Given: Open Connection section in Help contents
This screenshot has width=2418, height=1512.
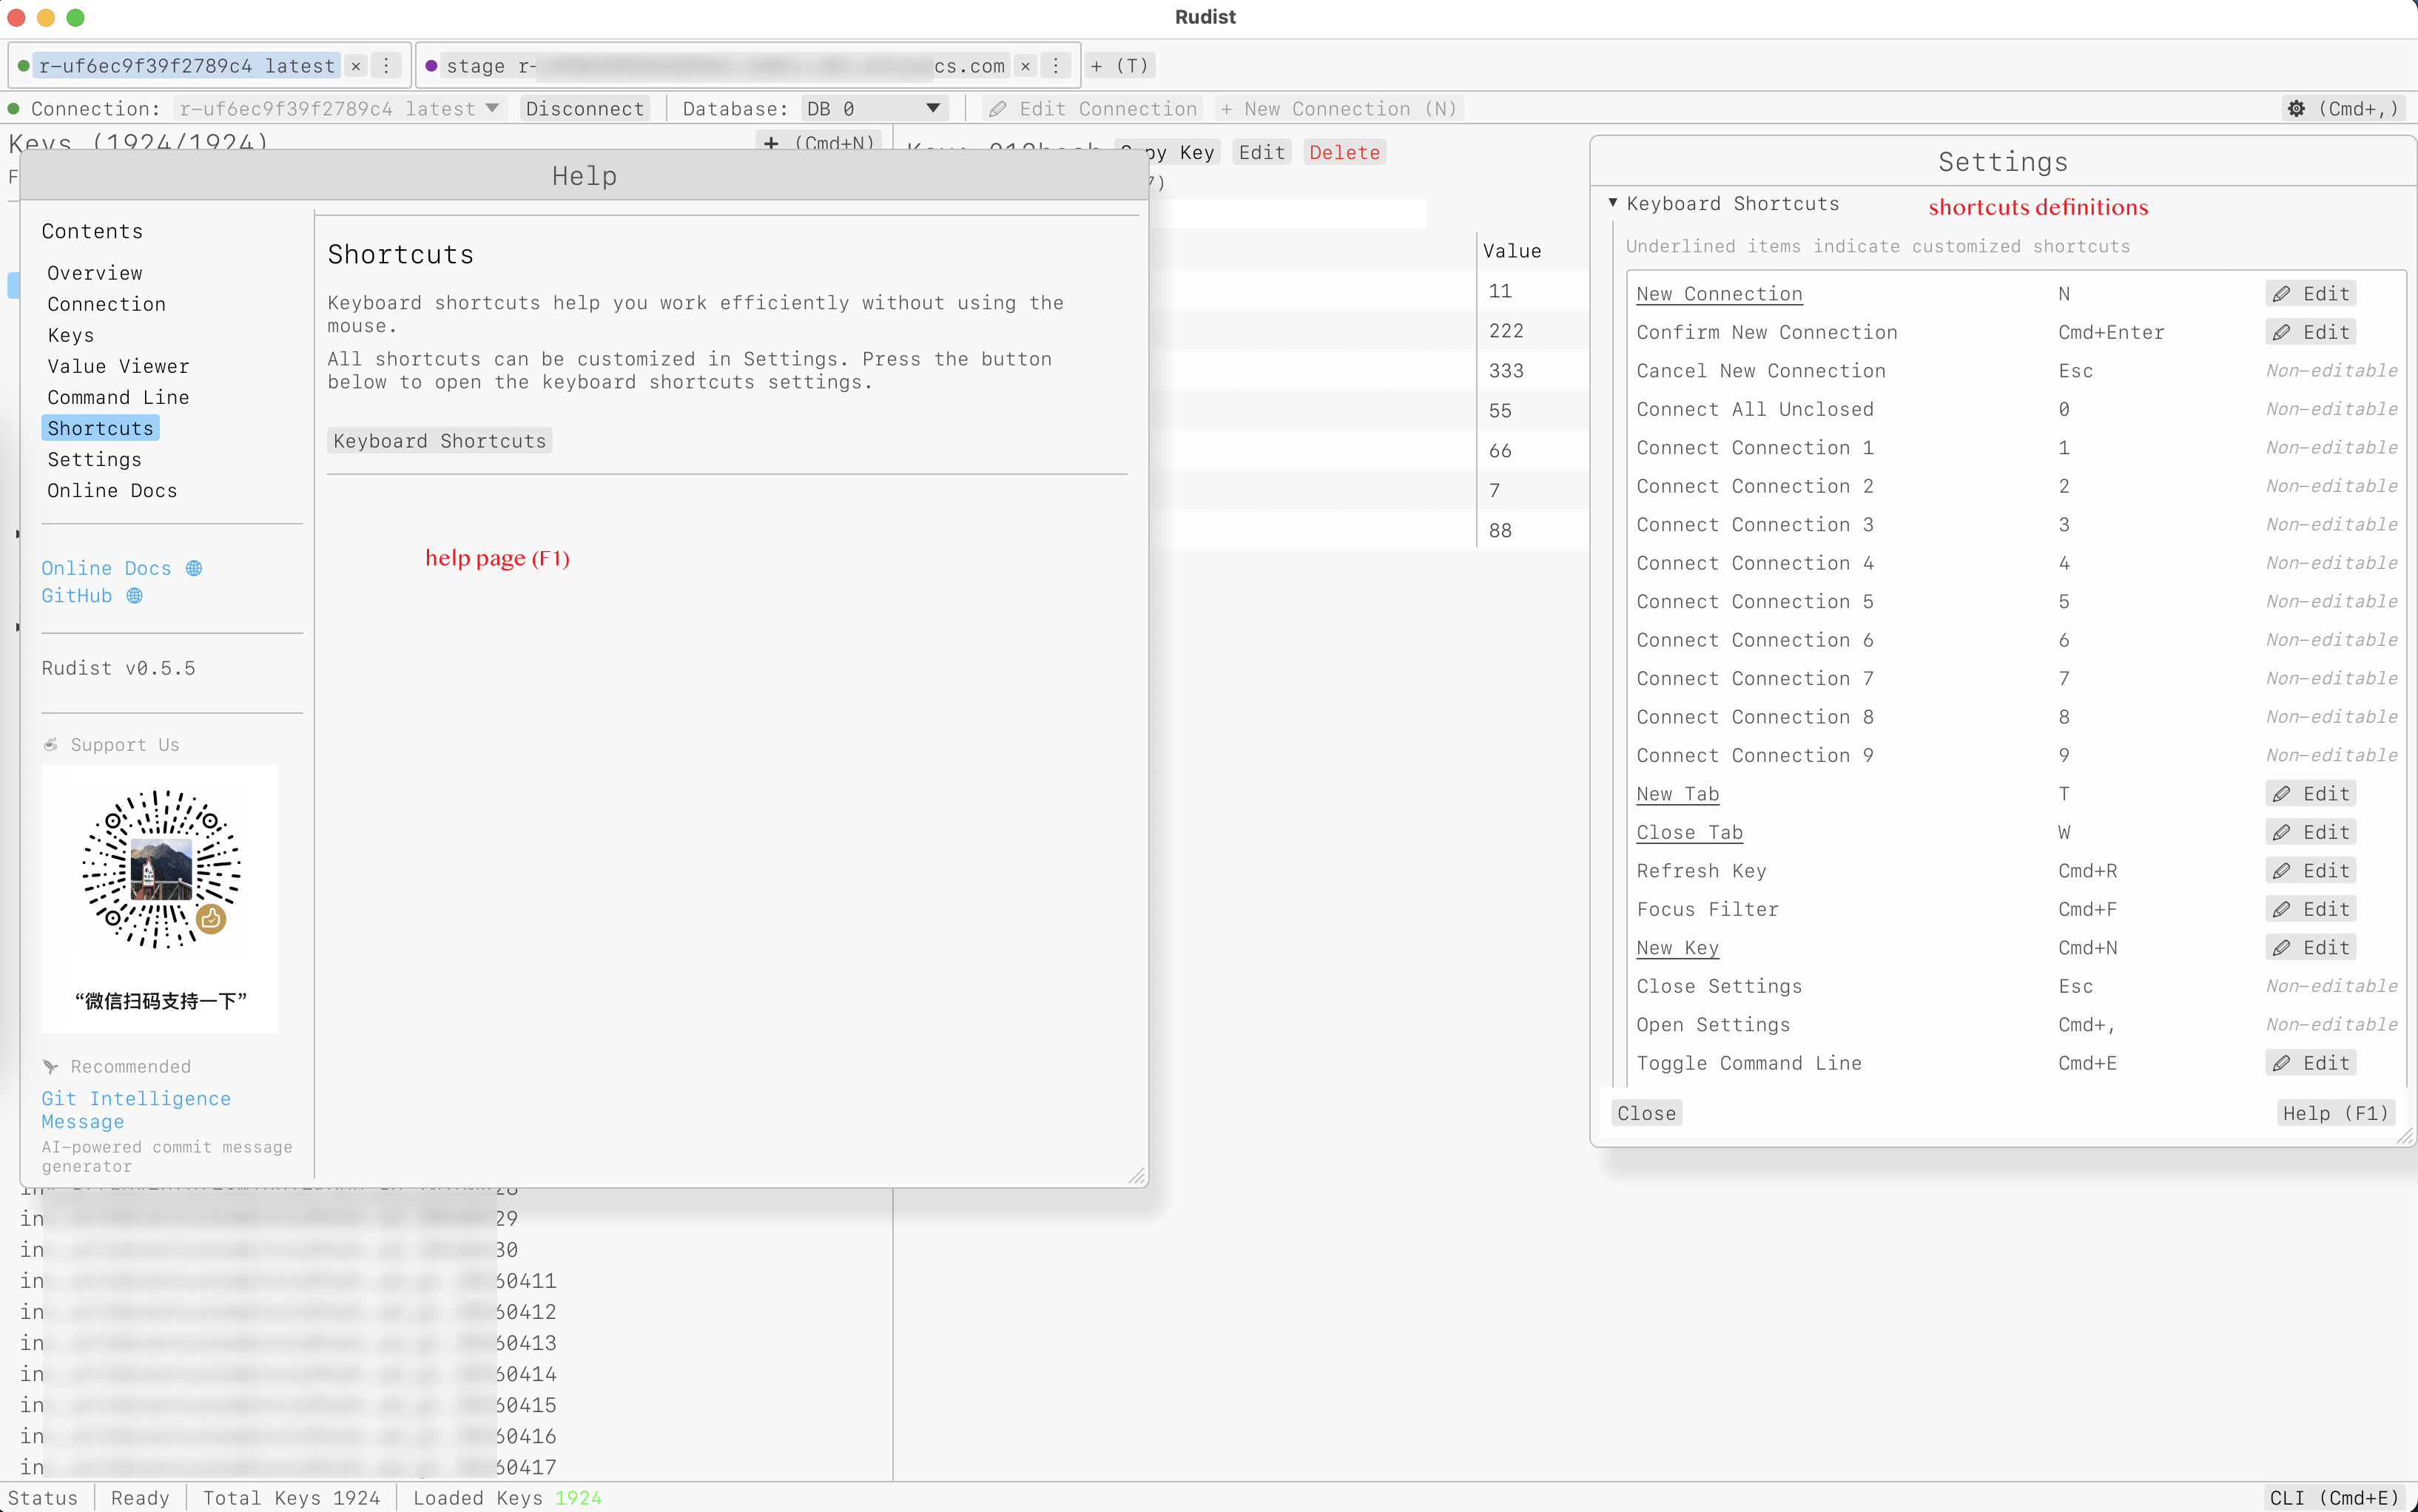Looking at the screenshot, I should (x=107, y=304).
